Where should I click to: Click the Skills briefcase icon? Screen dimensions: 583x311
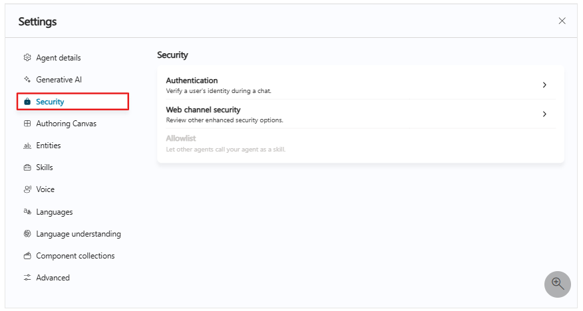tap(27, 167)
